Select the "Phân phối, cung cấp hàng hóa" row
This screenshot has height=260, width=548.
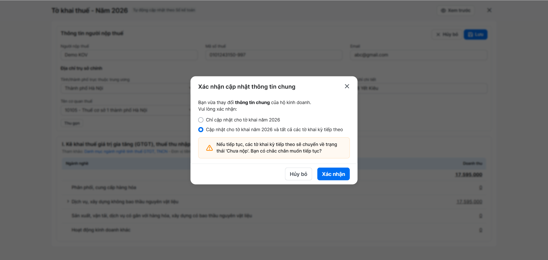pos(104,188)
